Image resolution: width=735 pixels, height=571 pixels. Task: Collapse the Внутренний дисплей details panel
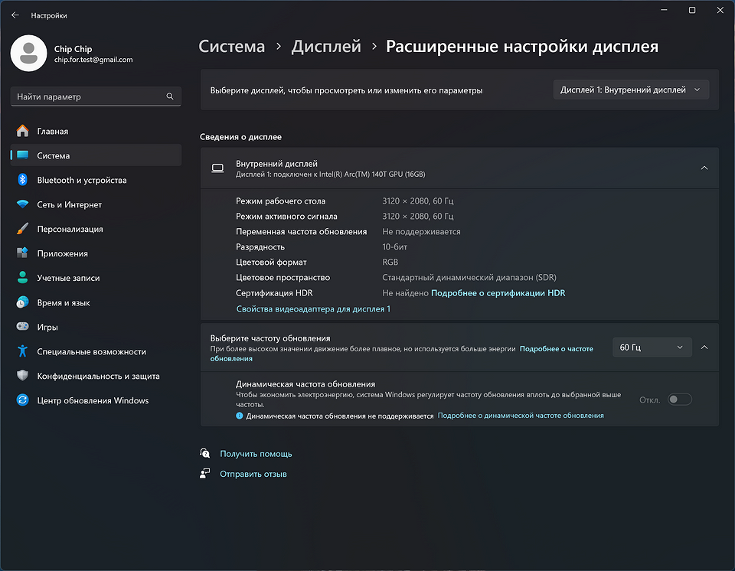[x=704, y=167]
